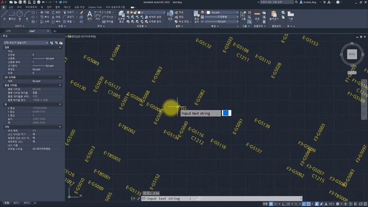Open the Express Tools ribbon tab
The height and width of the screenshot is (207, 368).
(95, 7)
